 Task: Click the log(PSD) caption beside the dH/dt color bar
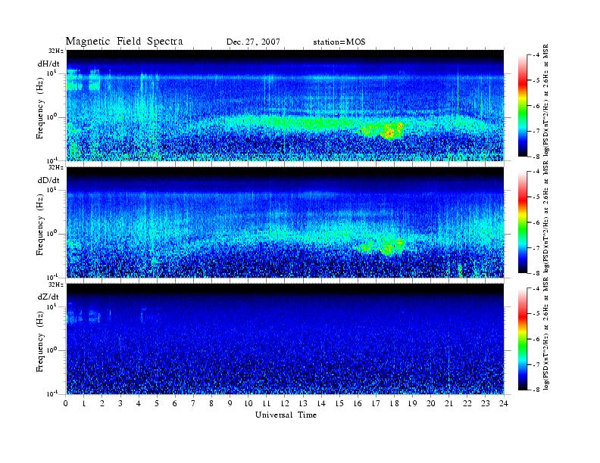(547, 100)
